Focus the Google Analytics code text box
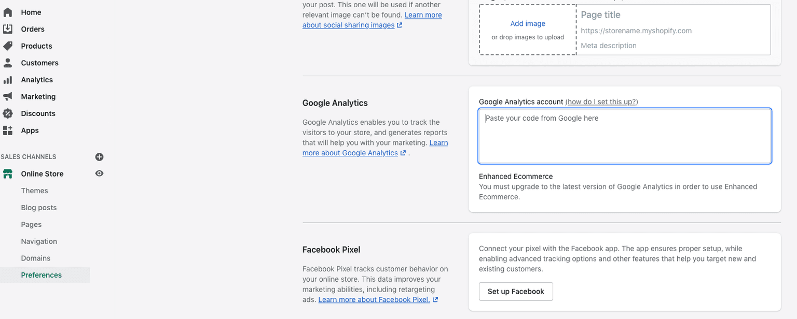The width and height of the screenshot is (797, 319). tap(625, 136)
